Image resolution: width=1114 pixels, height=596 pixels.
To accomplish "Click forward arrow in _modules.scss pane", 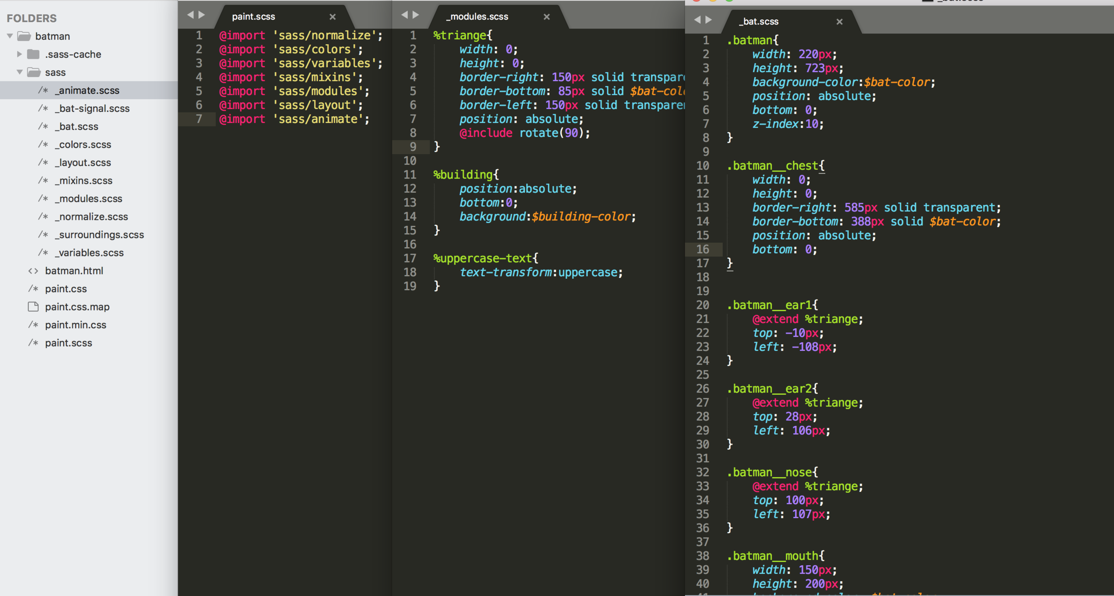I will (x=416, y=15).
